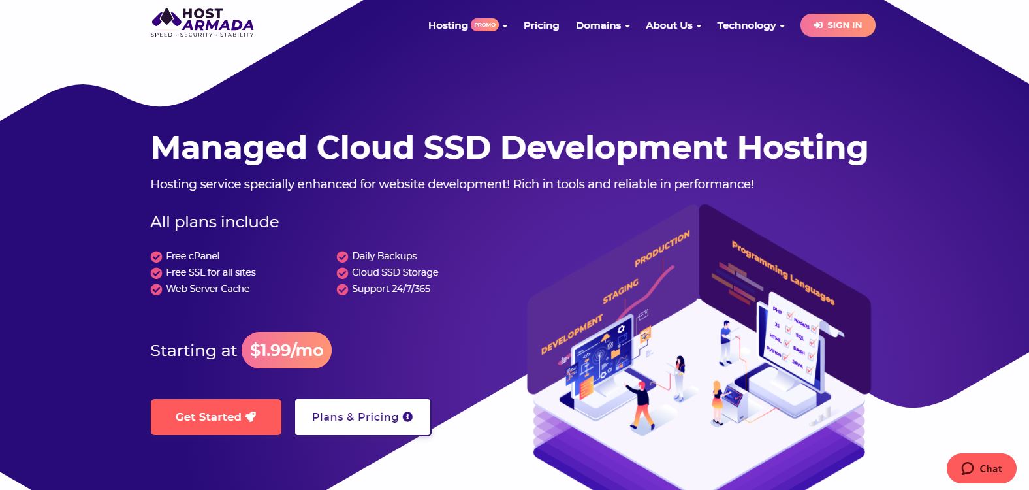Open the Chat widget
The image size is (1029, 490).
coord(981,468)
